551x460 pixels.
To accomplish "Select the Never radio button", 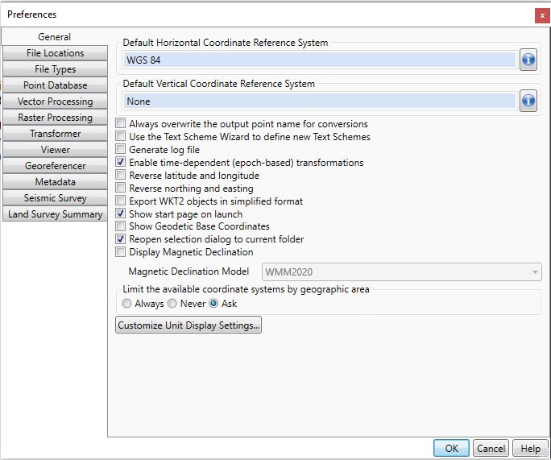I will [x=172, y=303].
